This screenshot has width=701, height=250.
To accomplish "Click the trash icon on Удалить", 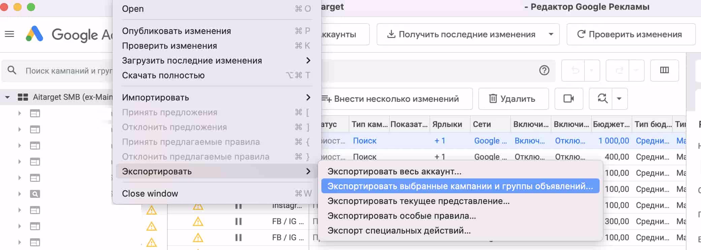I will 493,98.
